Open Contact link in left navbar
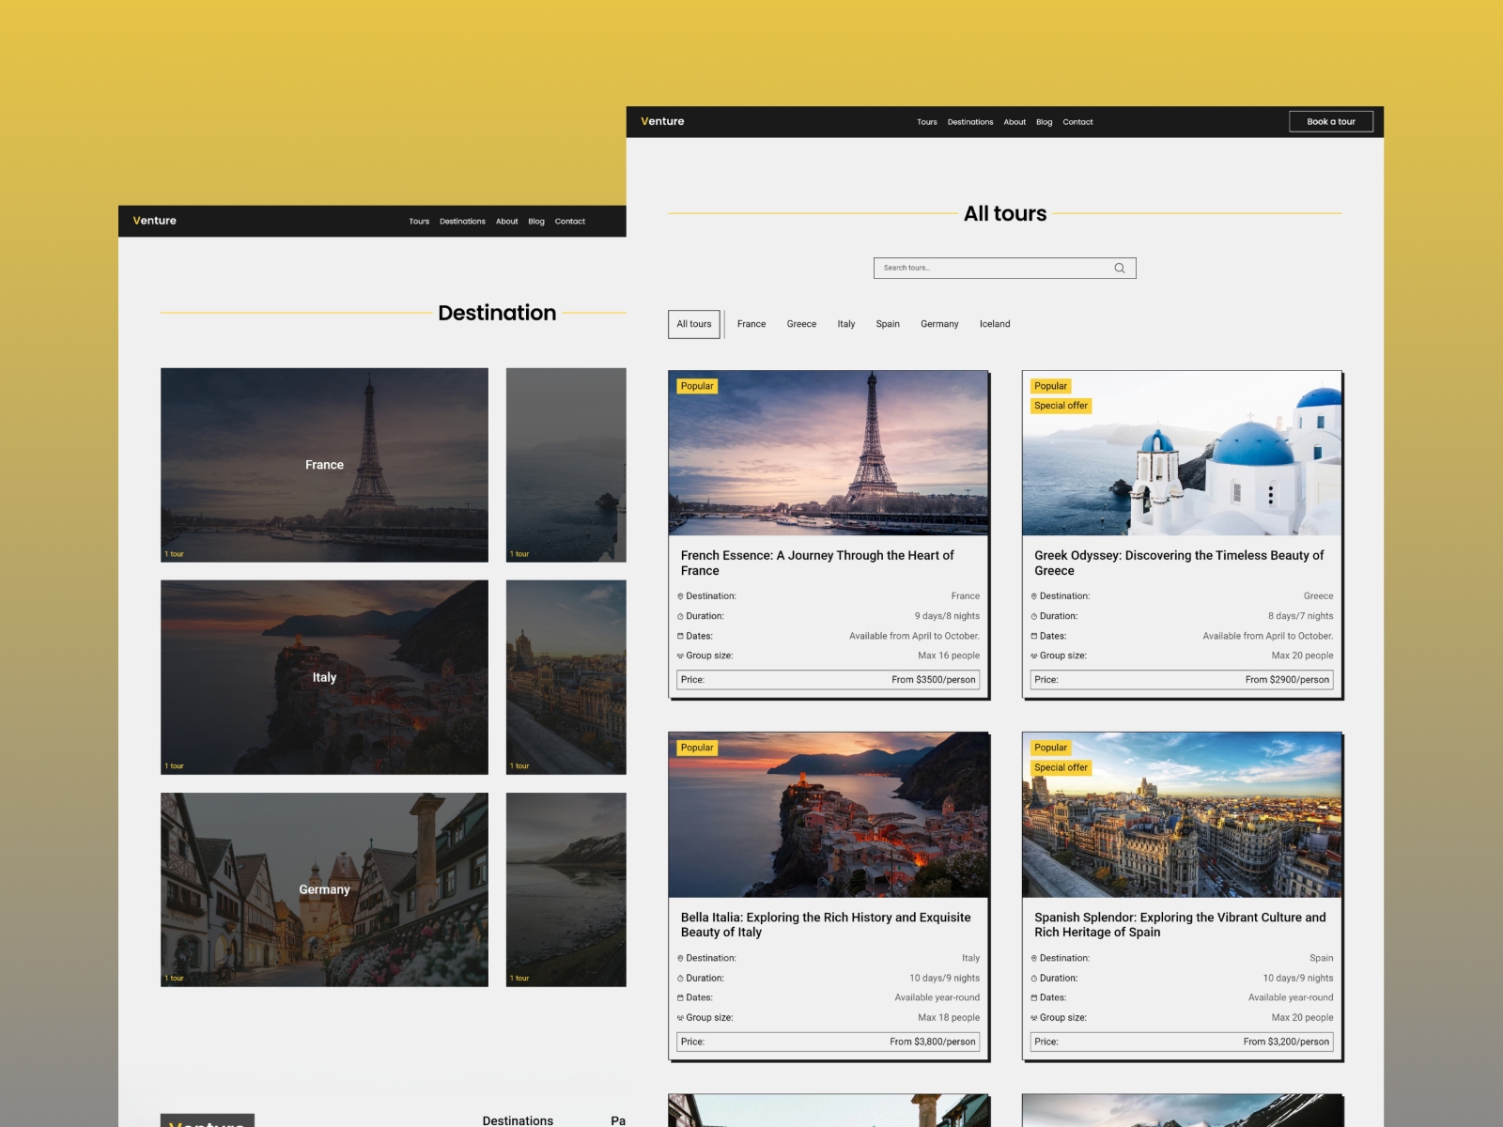1503x1127 pixels. [569, 222]
